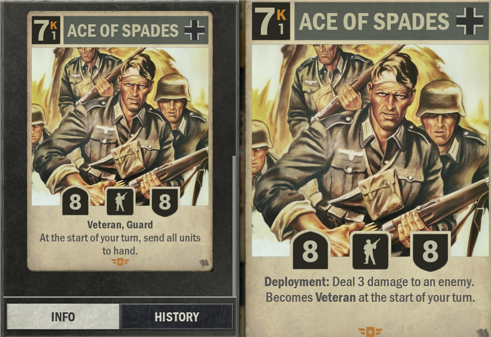
Task: Click the Veteran, Guard keyword line
Action: [120, 225]
